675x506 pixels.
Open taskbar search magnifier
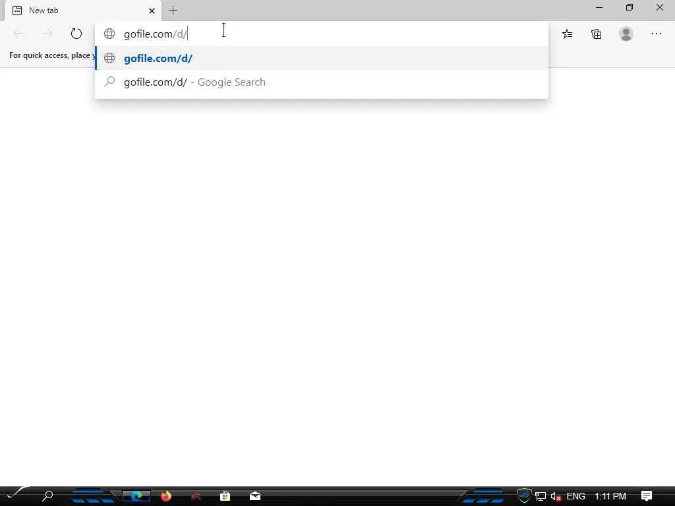coord(47,495)
